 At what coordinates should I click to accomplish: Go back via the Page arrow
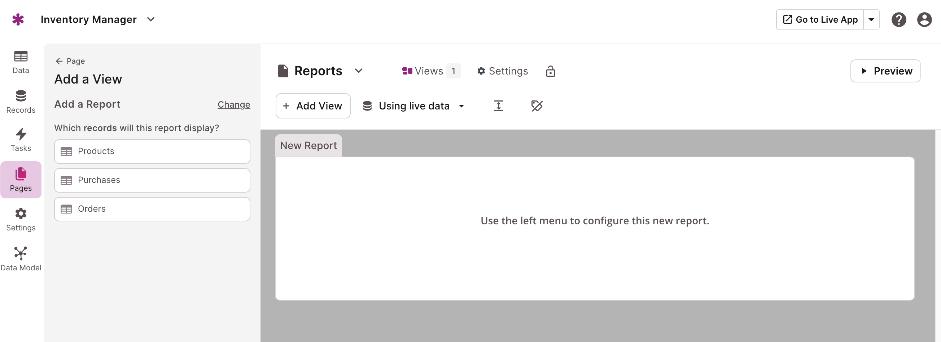(70, 61)
